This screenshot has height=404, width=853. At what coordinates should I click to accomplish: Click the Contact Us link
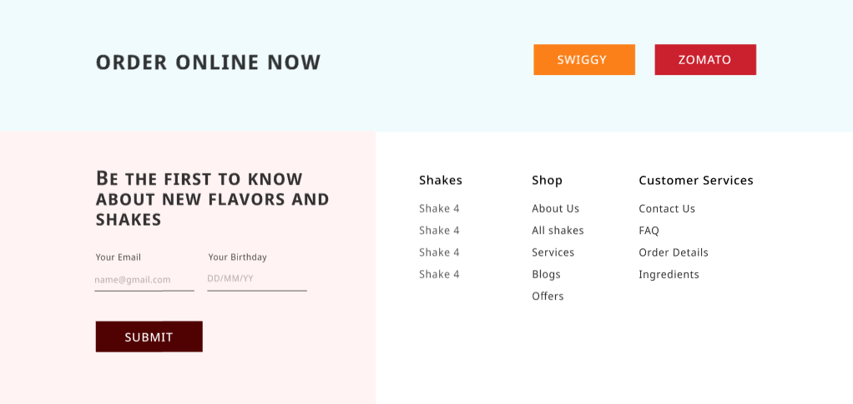point(666,208)
